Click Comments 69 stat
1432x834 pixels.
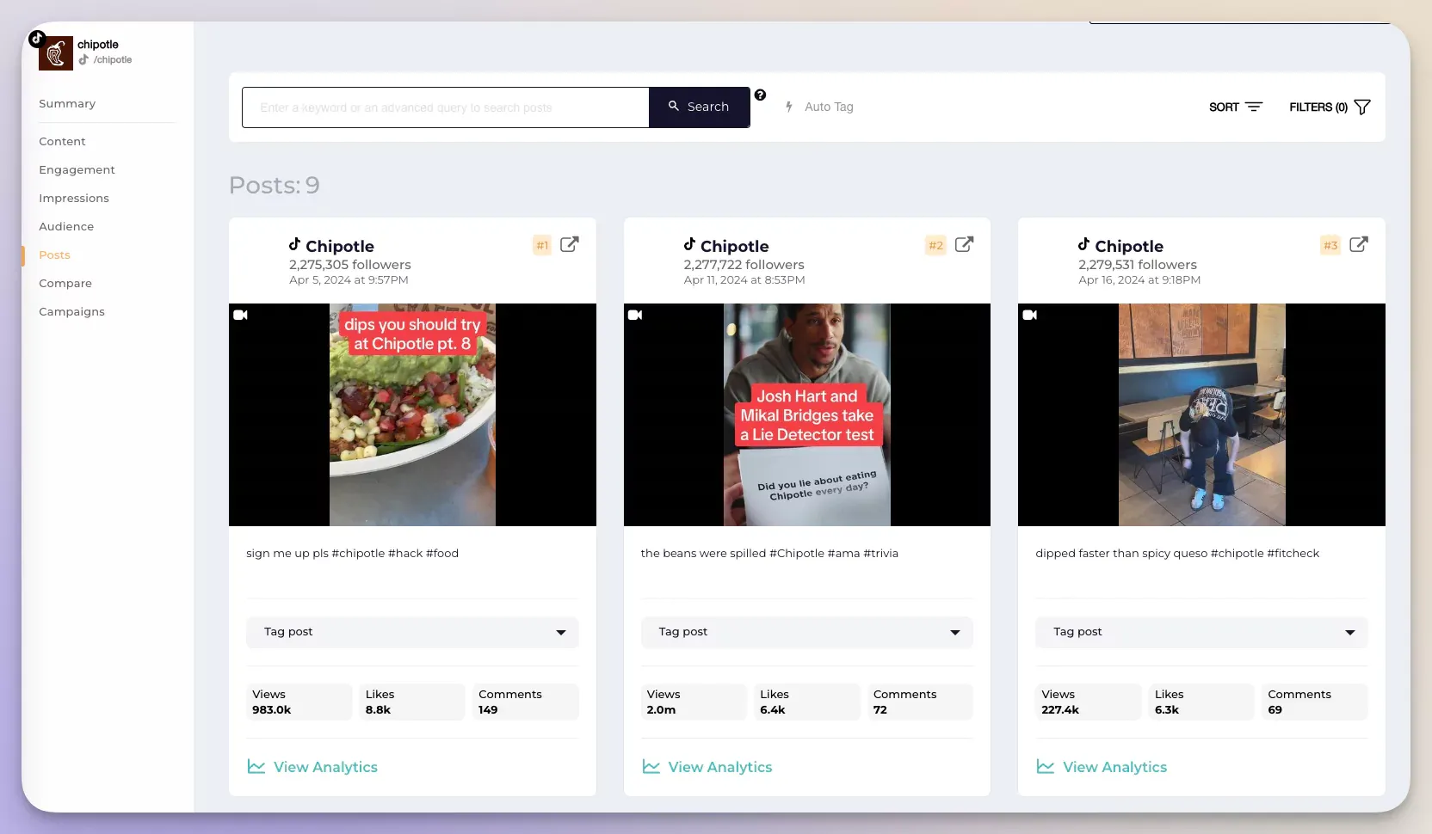tap(1315, 702)
